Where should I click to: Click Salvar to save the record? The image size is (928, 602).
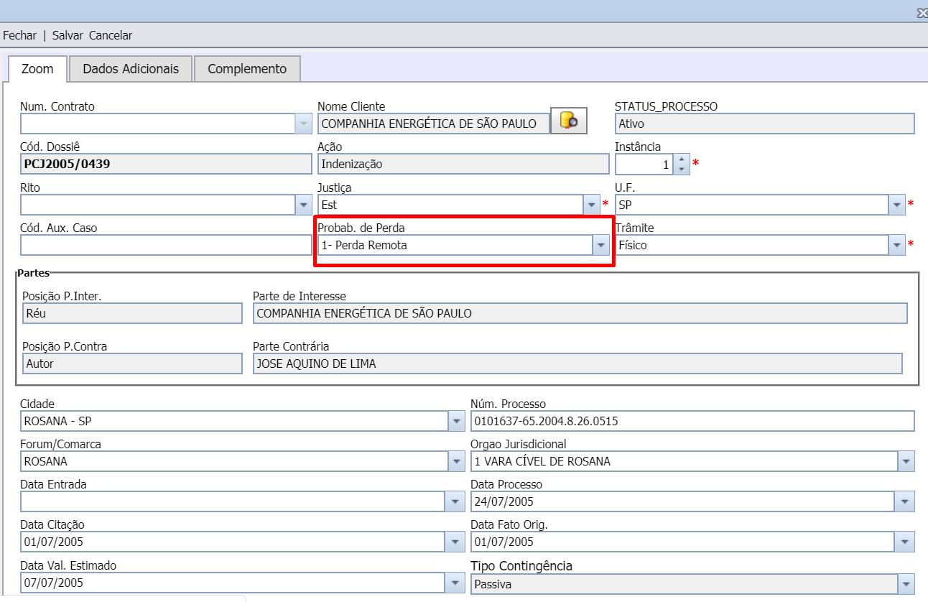point(68,35)
